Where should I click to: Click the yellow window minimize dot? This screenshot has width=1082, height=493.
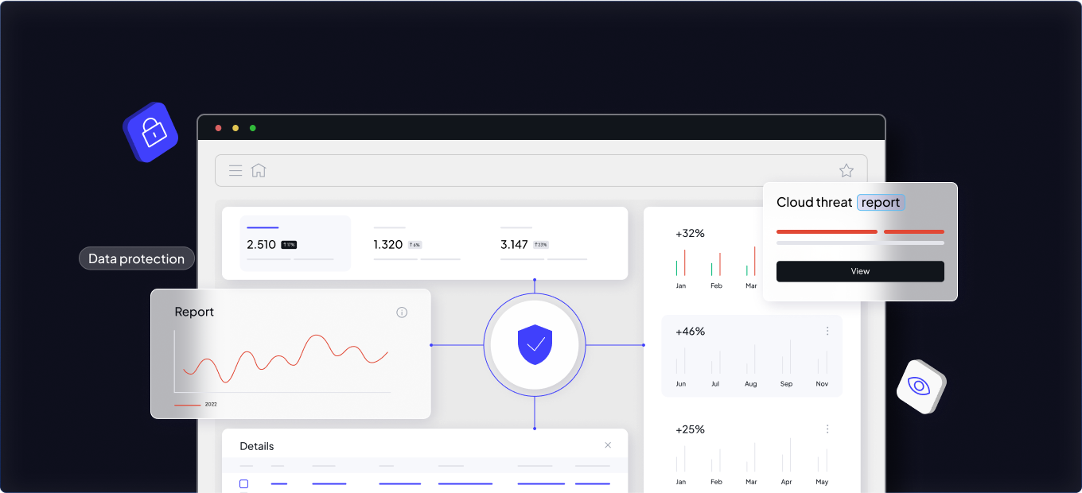(x=235, y=128)
